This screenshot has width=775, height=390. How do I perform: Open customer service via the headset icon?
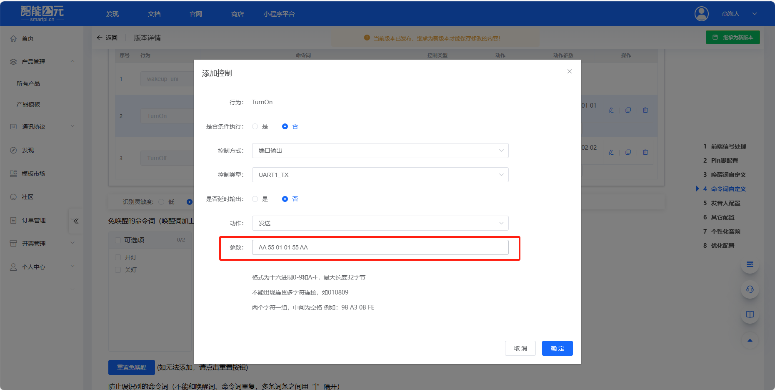[750, 289]
